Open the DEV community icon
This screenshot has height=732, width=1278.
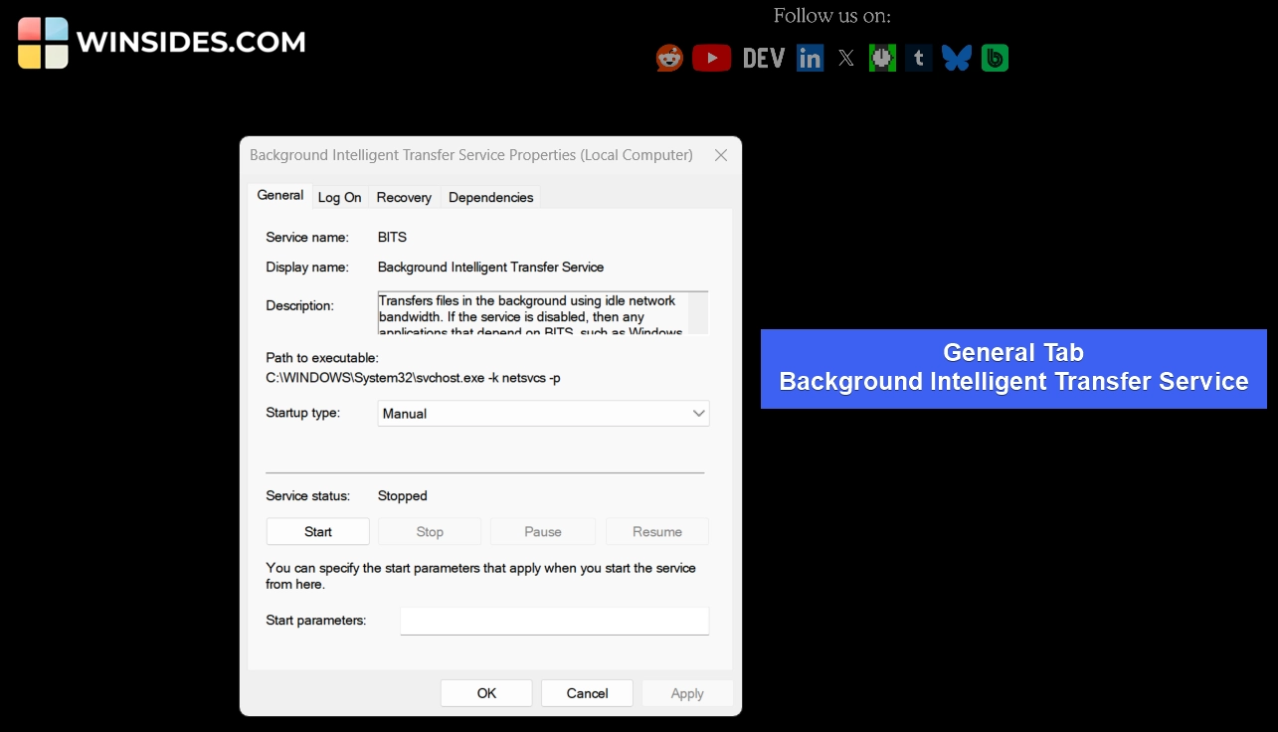pos(764,59)
